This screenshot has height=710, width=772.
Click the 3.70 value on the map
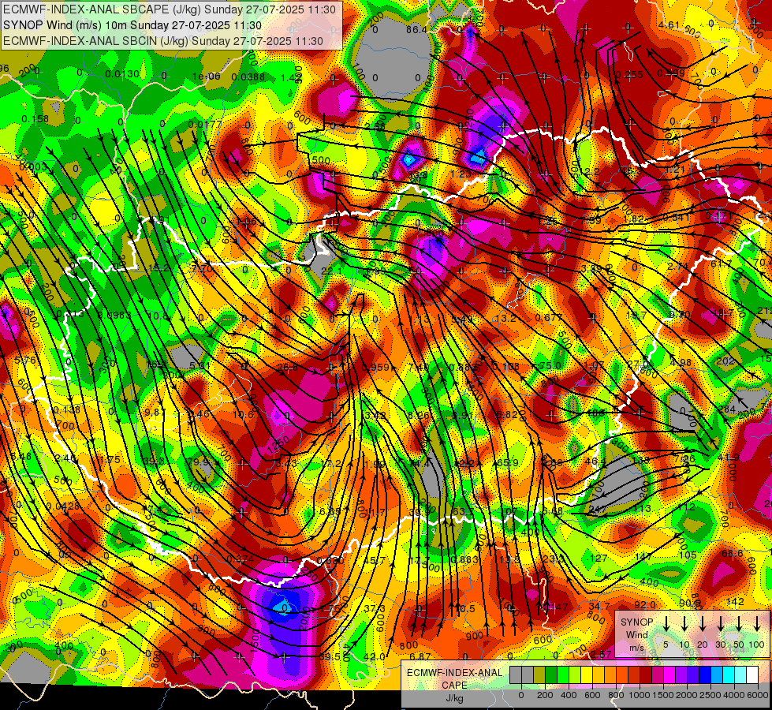(202, 268)
